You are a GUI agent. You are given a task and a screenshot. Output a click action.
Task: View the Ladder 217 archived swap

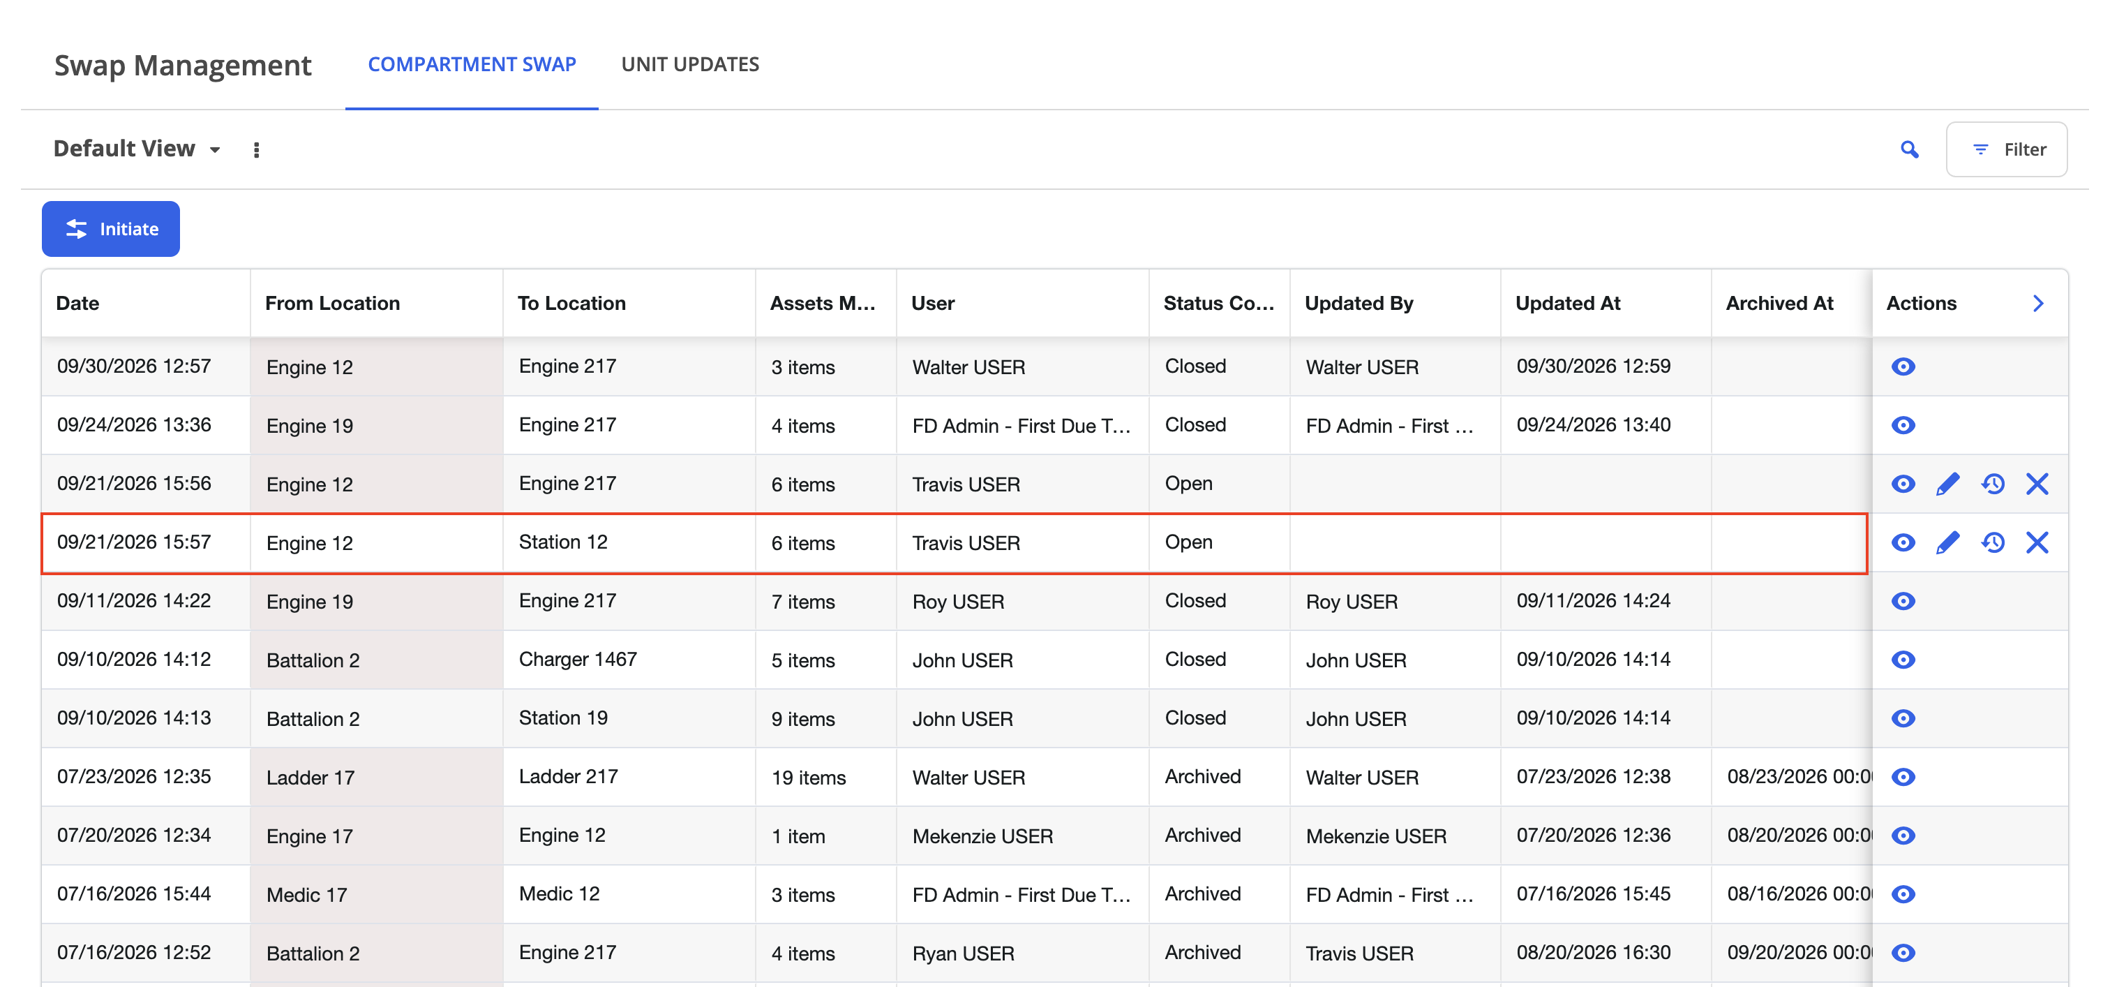point(1903,778)
